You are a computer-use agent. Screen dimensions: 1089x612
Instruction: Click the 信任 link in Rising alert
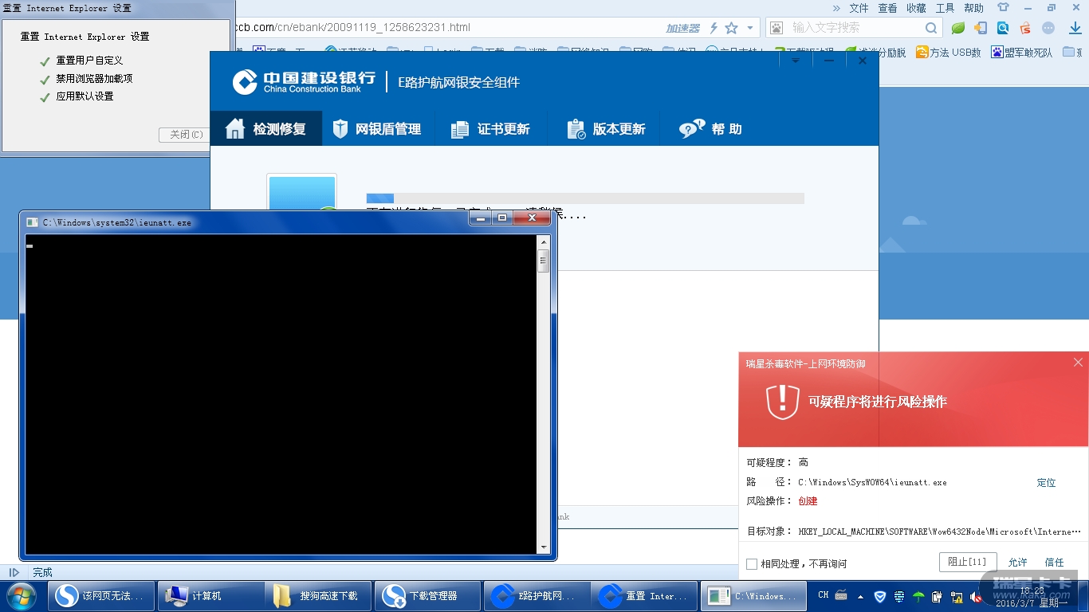[x=1054, y=563]
